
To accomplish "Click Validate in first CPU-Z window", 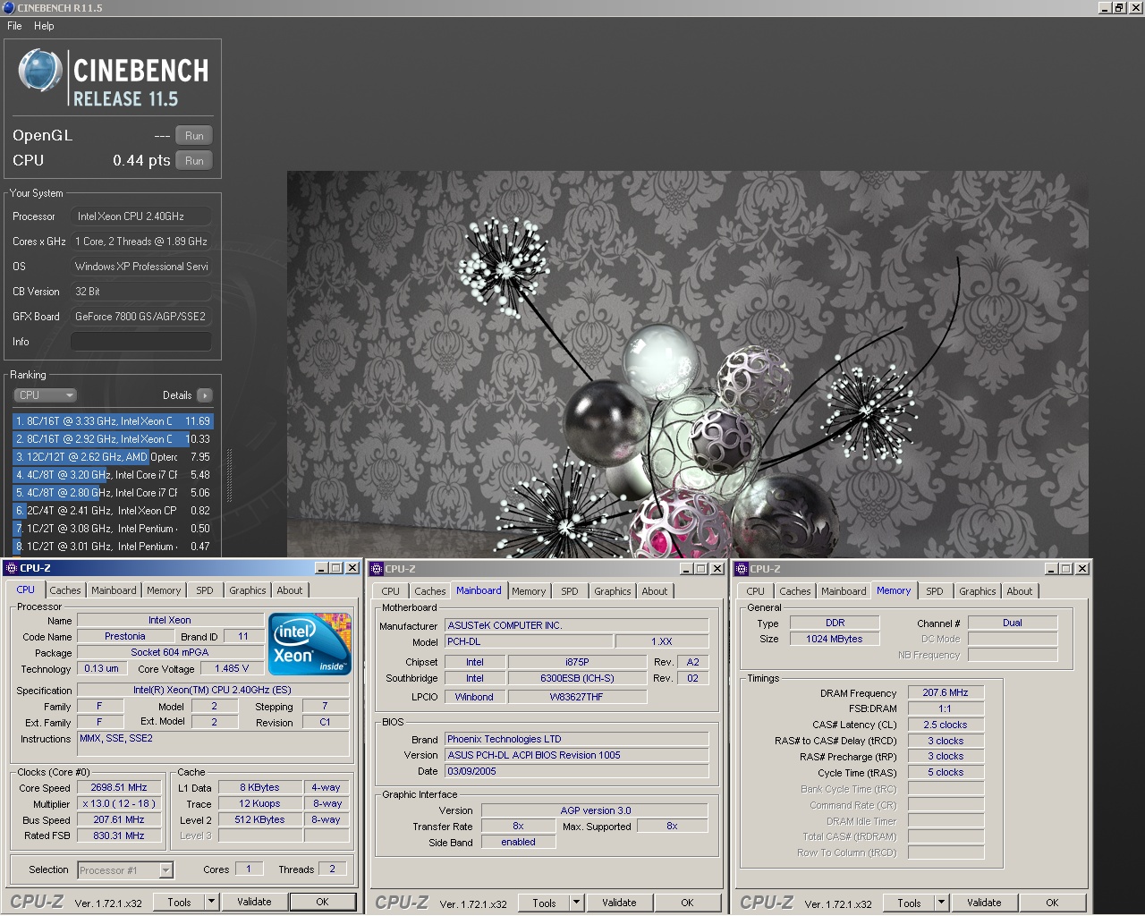I will point(254,902).
